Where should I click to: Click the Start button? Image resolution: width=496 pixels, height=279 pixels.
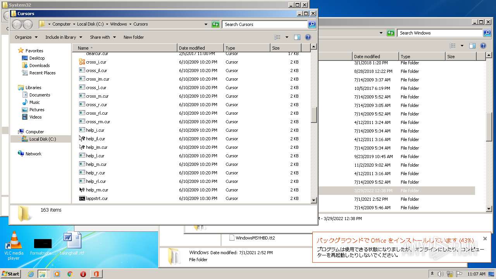coord(11,274)
